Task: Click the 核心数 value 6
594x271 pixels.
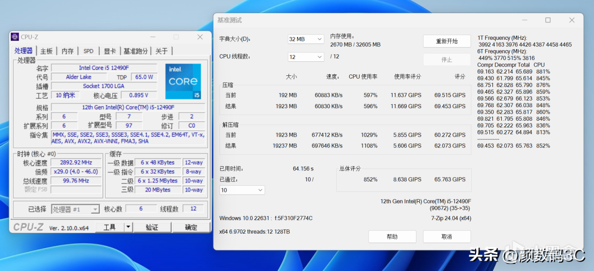Action: point(141,209)
